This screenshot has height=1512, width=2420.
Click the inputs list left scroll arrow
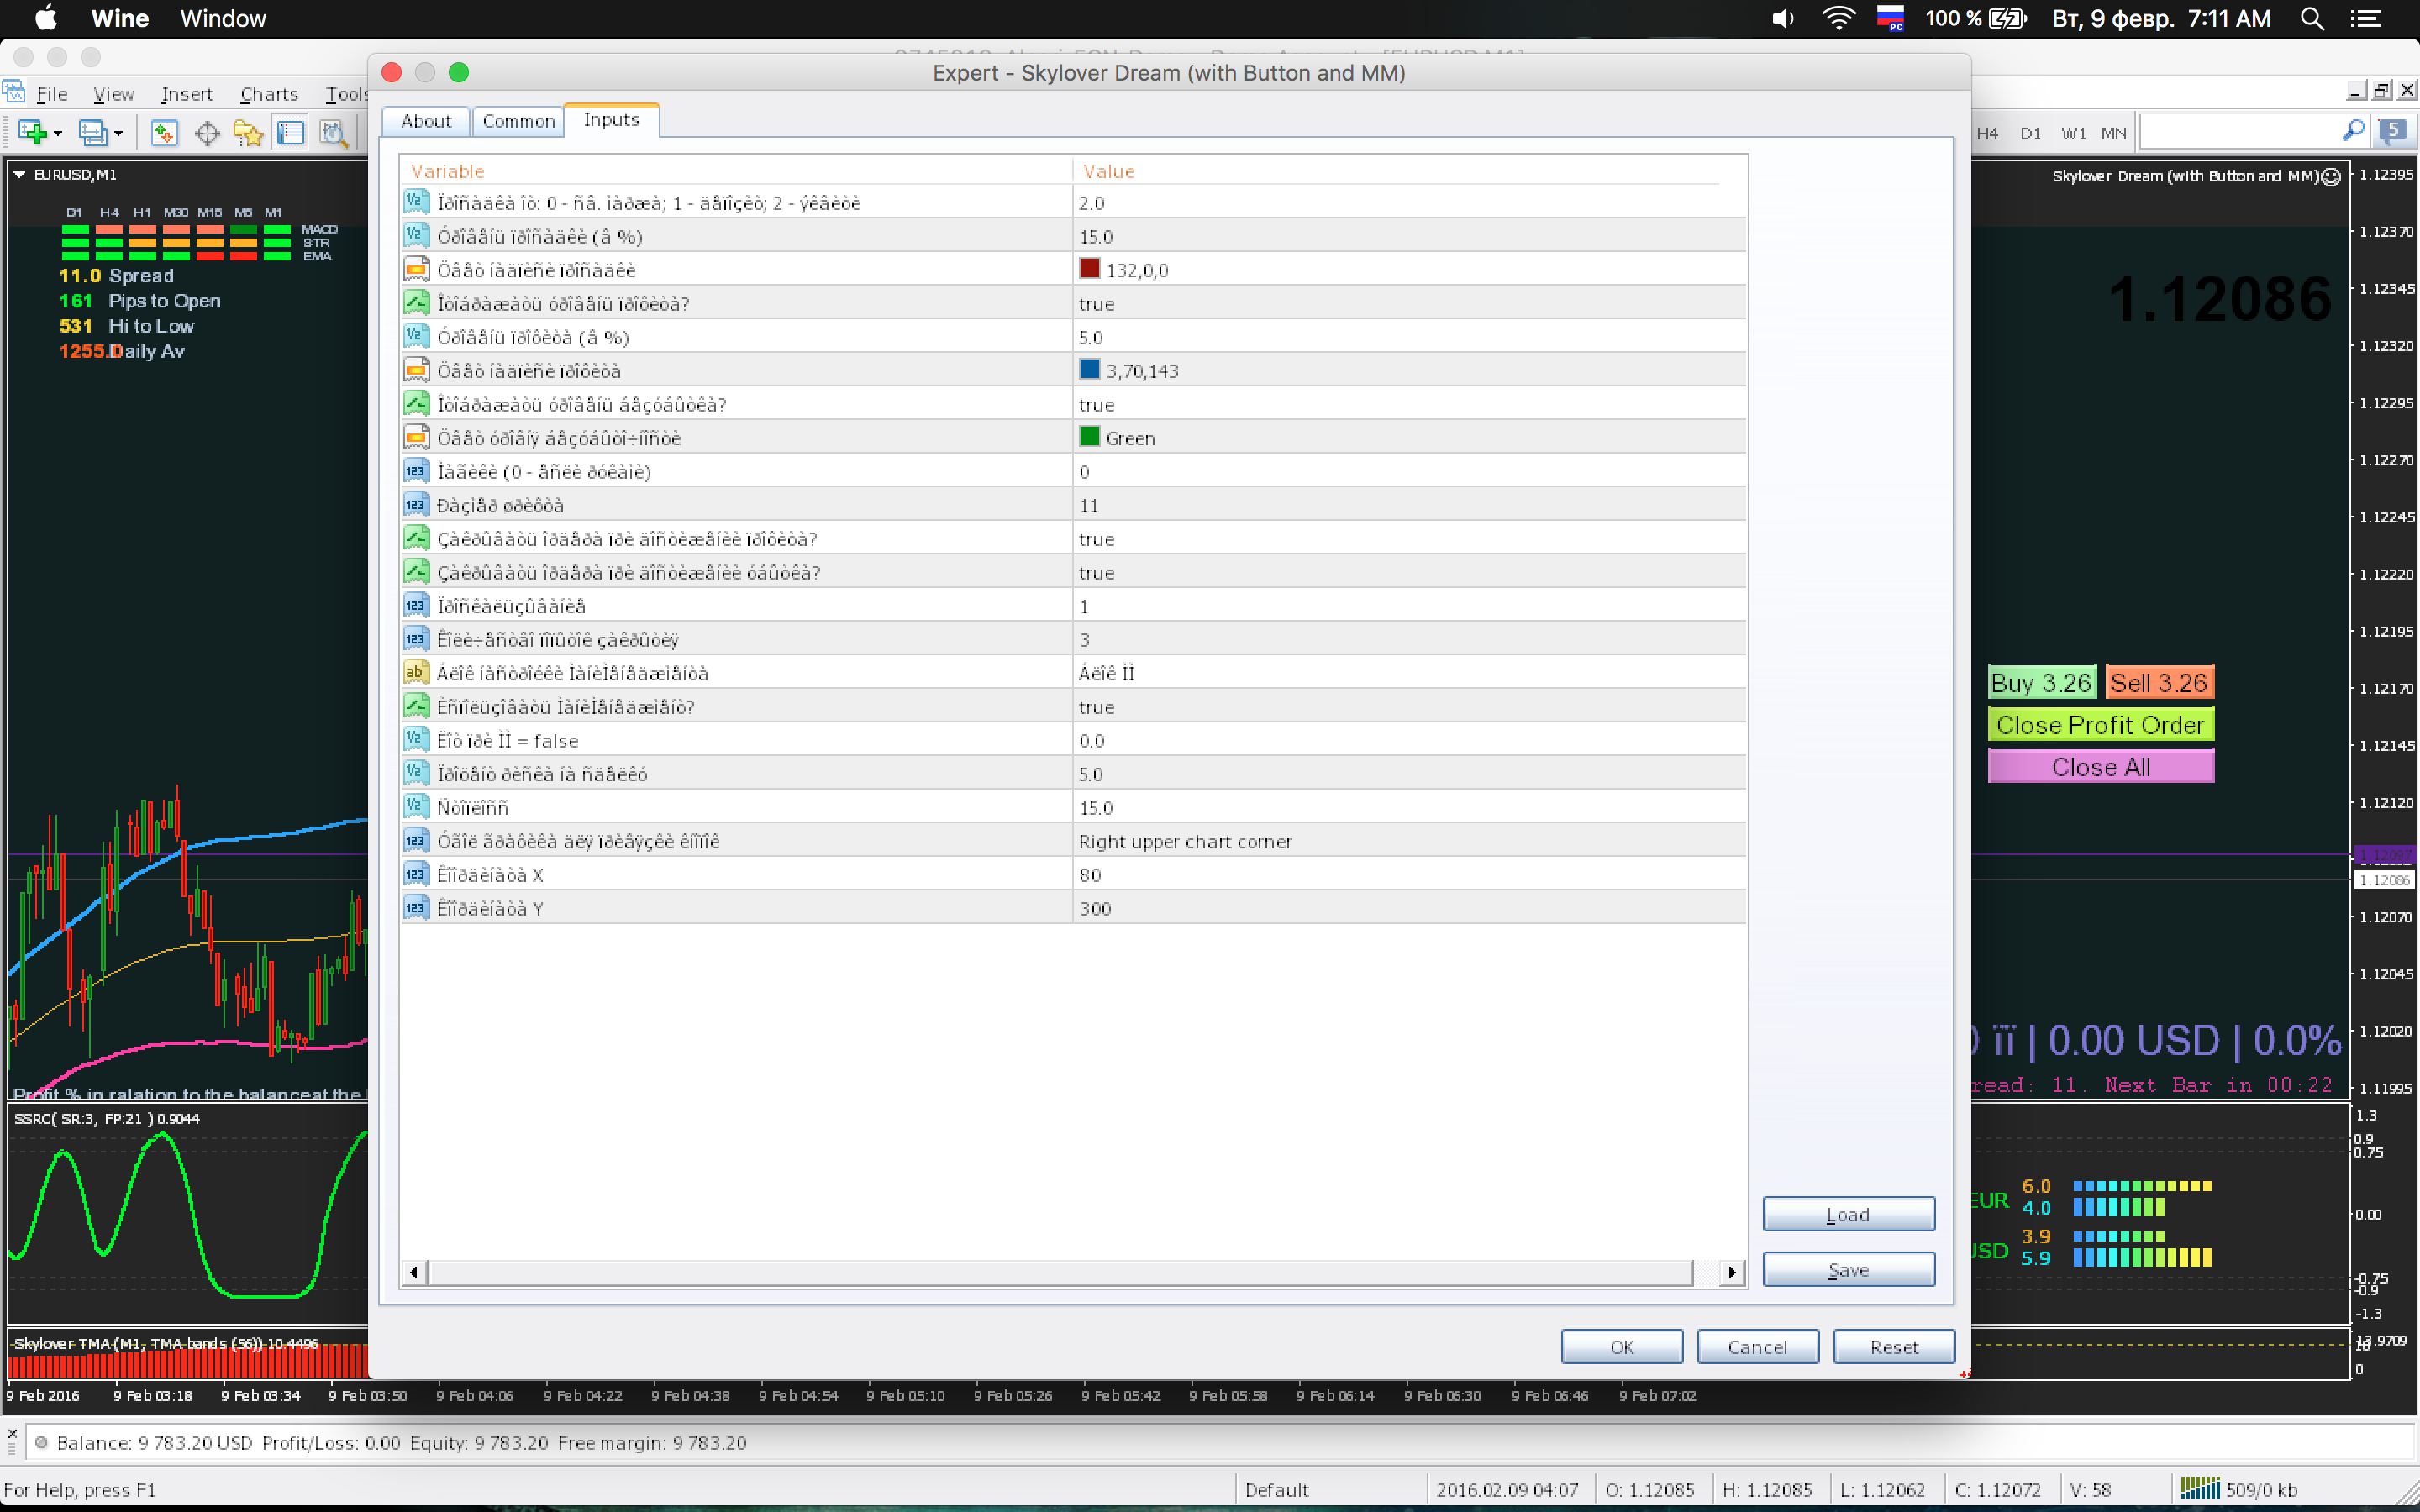point(413,1272)
